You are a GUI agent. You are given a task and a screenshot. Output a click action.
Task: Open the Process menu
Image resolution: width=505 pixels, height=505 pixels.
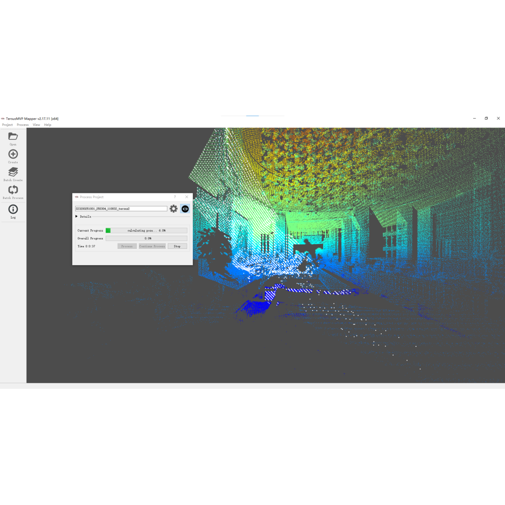[x=23, y=125]
